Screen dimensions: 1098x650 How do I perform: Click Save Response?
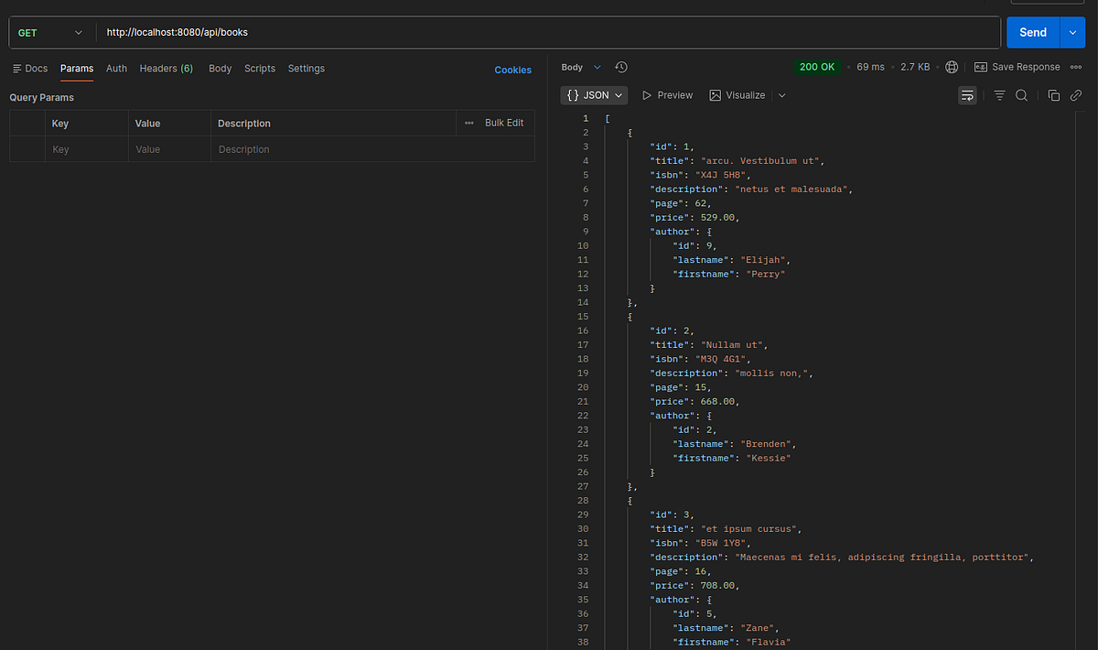(x=1017, y=67)
